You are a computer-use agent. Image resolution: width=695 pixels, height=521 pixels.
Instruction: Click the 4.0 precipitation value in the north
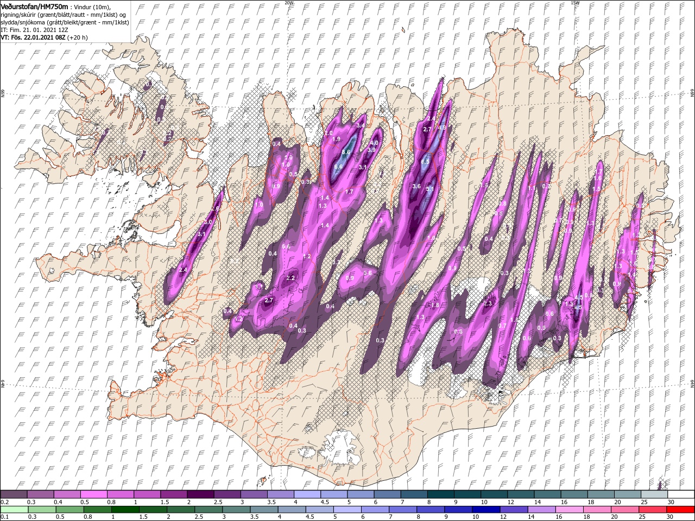click(x=374, y=143)
